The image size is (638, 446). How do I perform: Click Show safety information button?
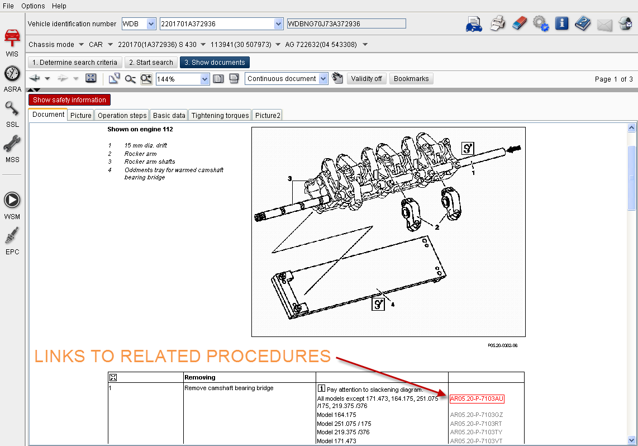coord(69,99)
